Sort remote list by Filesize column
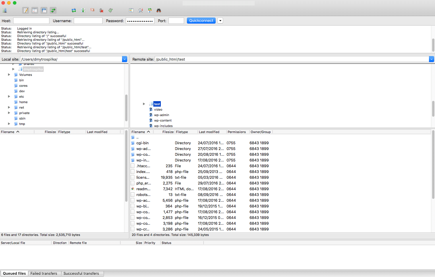The image size is (435, 277). coord(164,132)
